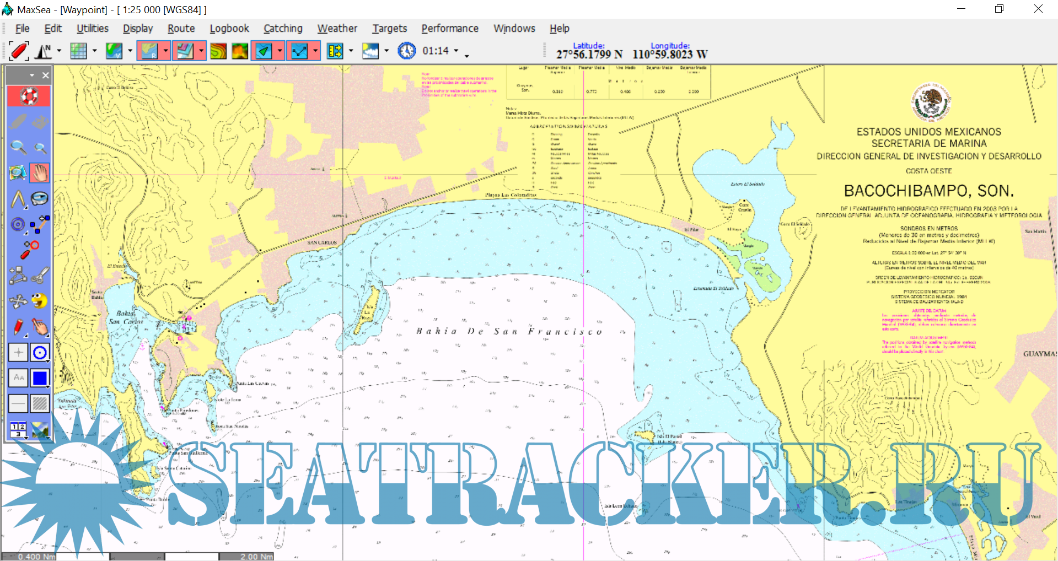Image resolution: width=1058 pixels, height=561 pixels.
Task: Open the tool palette options arrow
Action: pos(32,75)
